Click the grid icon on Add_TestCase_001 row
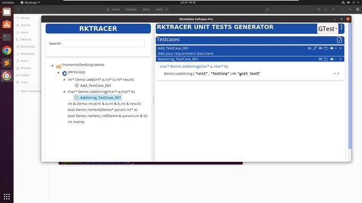 (x=321, y=48)
